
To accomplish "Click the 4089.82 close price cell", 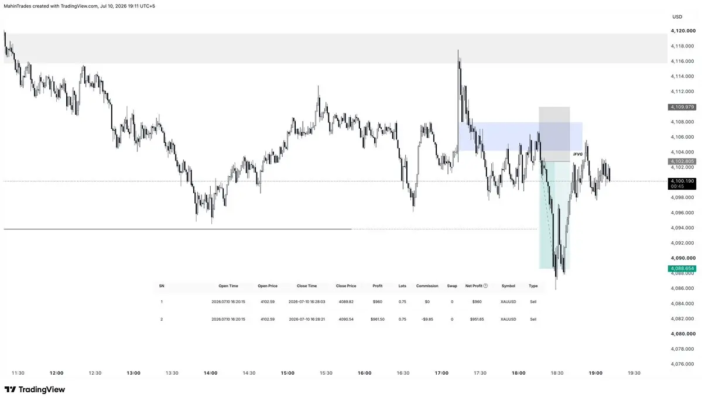I will (x=346, y=301).
